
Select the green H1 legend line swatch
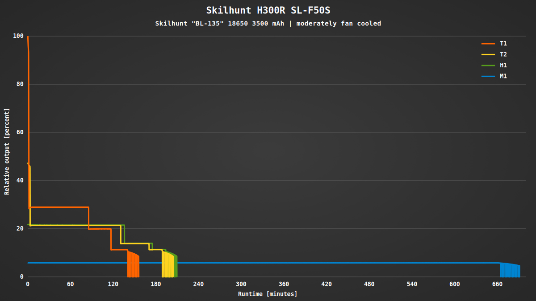tap(488, 66)
